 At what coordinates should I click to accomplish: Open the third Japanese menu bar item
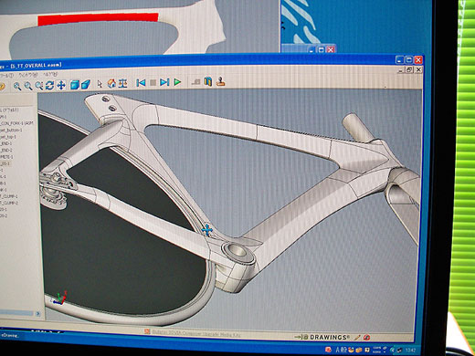pos(50,74)
